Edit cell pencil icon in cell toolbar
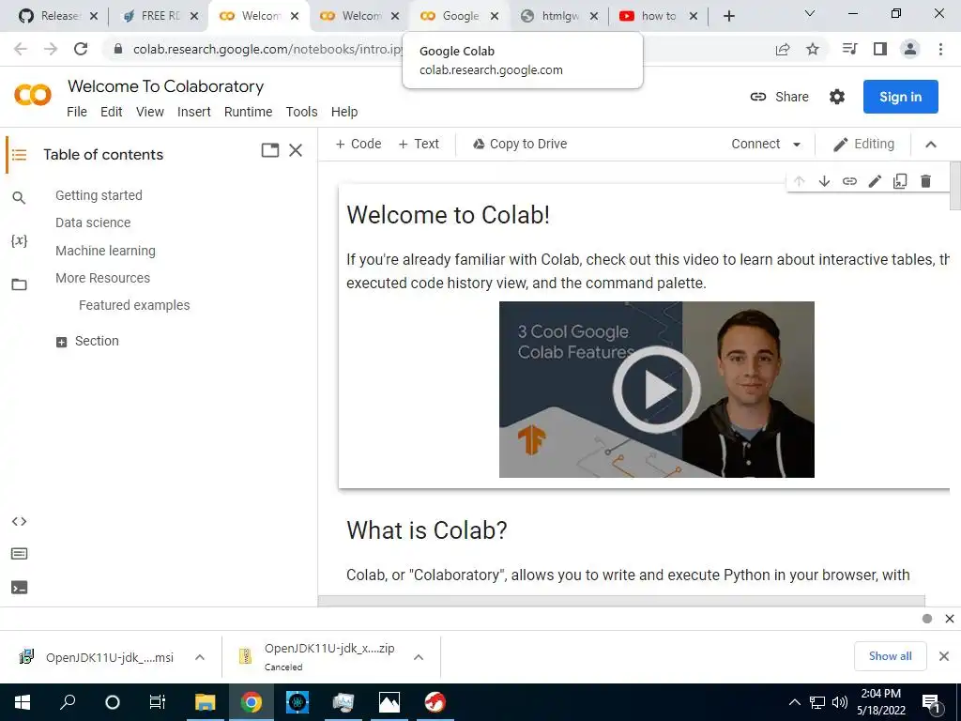This screenshot has height=721, width=961. (875, 181)
